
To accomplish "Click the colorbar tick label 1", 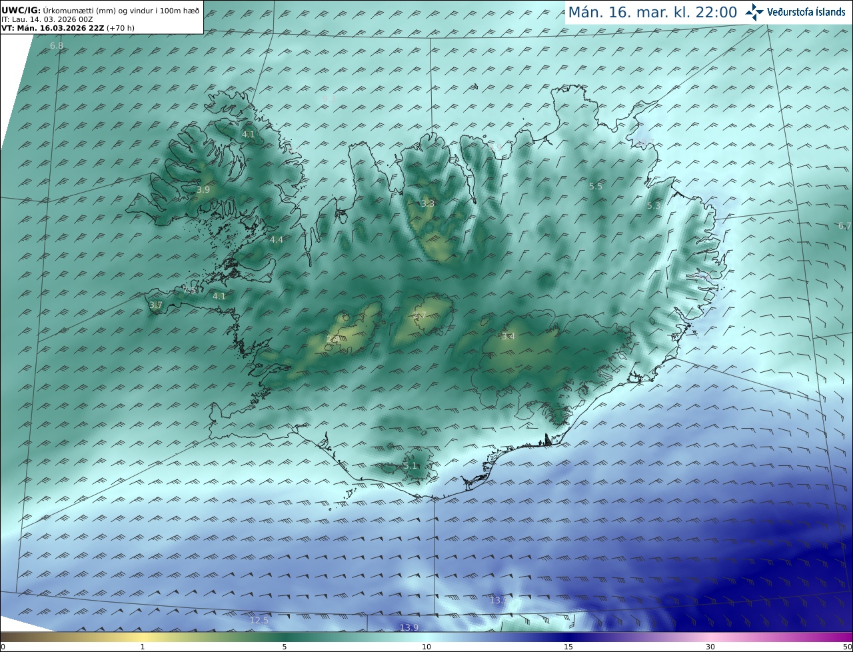I will (143, 647).
